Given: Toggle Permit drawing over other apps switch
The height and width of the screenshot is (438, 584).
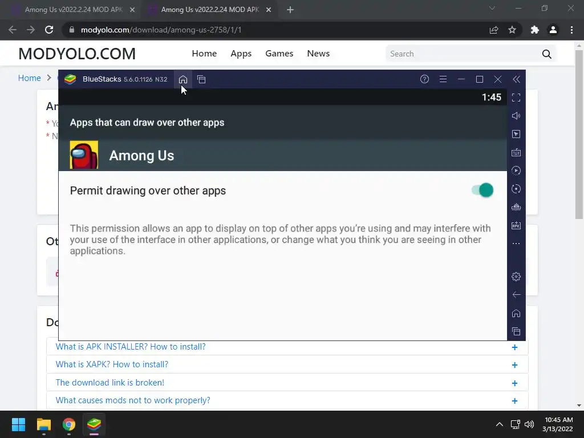Looking at the screenshot, I should pos(482,190).
